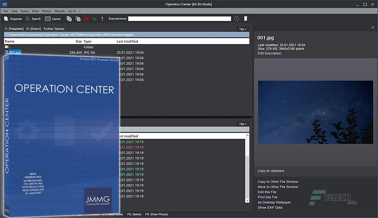
Task: Open the history clock icon
Action: pos(236,19)
